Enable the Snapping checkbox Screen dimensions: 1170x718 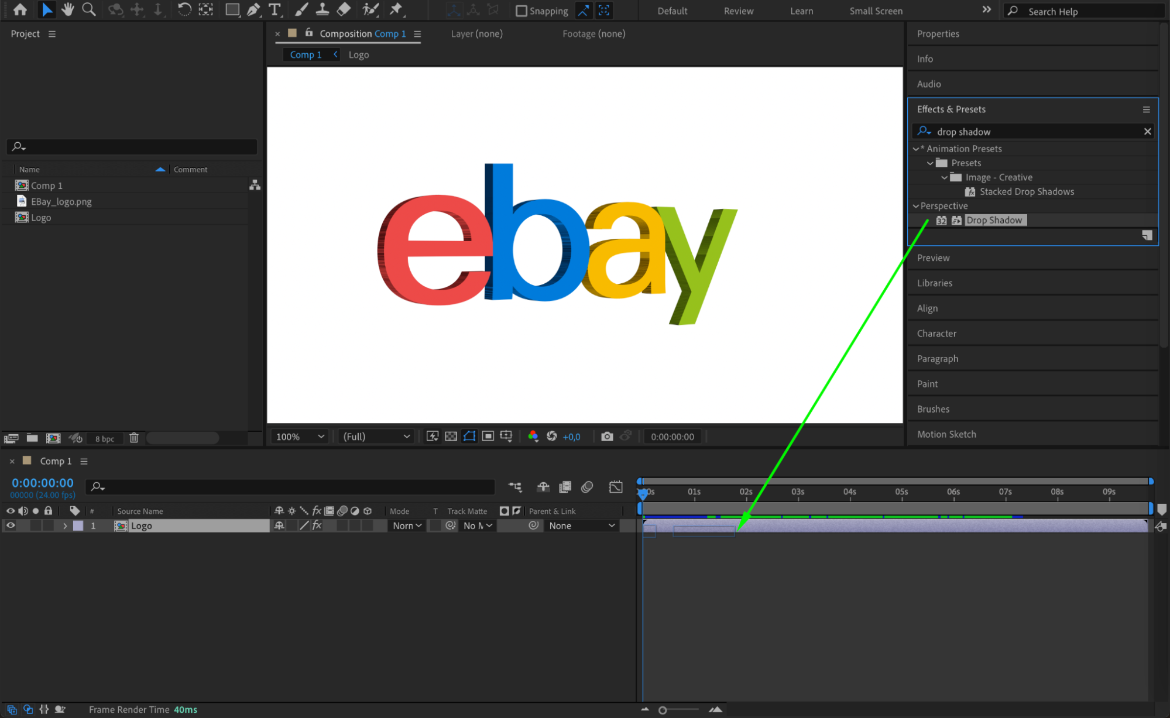click(521, 11)
